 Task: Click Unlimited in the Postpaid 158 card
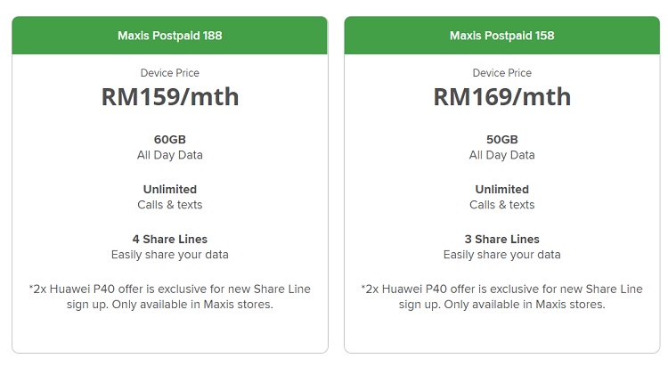point(501,189)
